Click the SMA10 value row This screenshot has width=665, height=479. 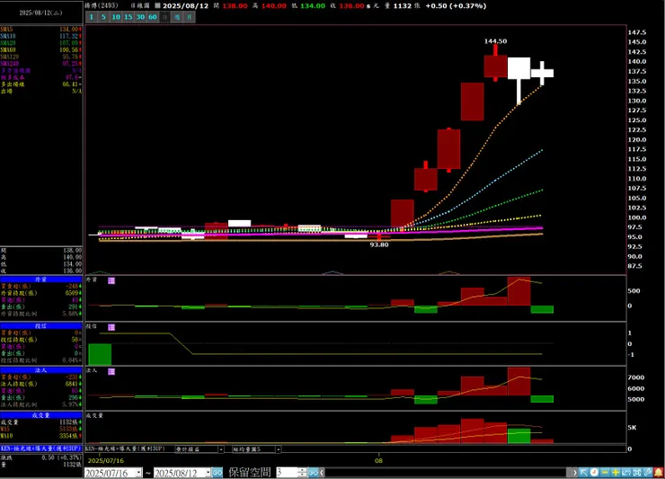pyautogui.click(x=41, y=36)
